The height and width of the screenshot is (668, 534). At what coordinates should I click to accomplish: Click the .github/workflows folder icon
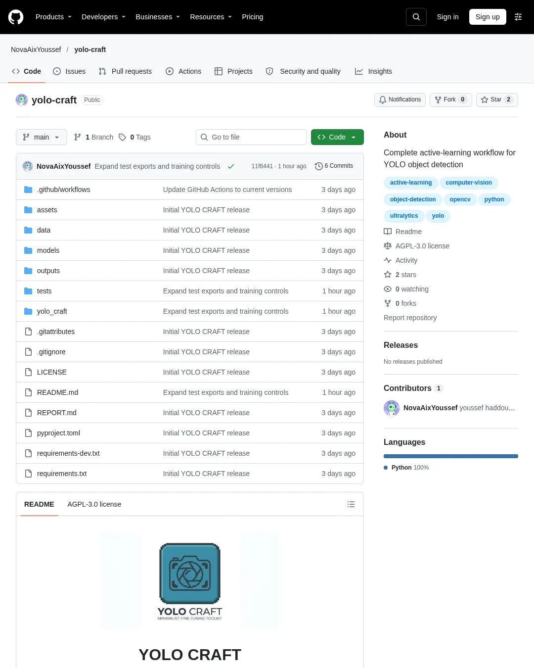(28, 190)
